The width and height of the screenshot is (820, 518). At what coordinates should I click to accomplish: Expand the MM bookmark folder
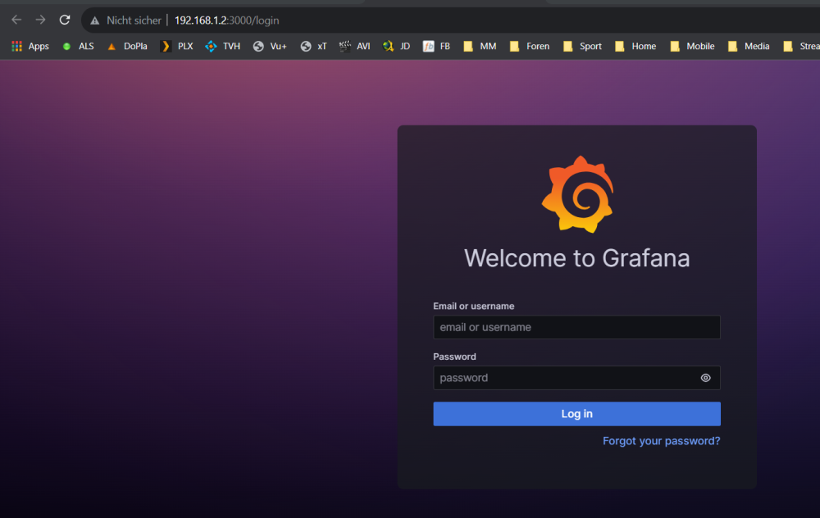[480, 46]
